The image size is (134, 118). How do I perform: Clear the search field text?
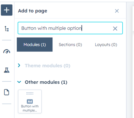point(115,29)
